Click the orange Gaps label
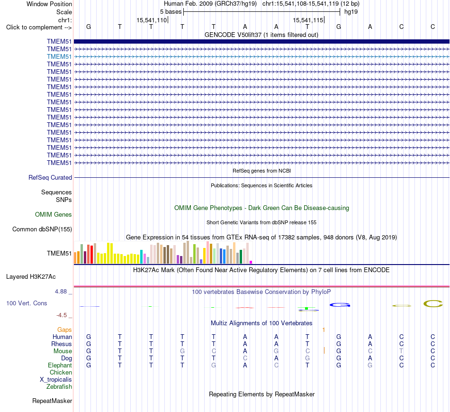Viewport: 450px width, 412px height. pos(64,330)
